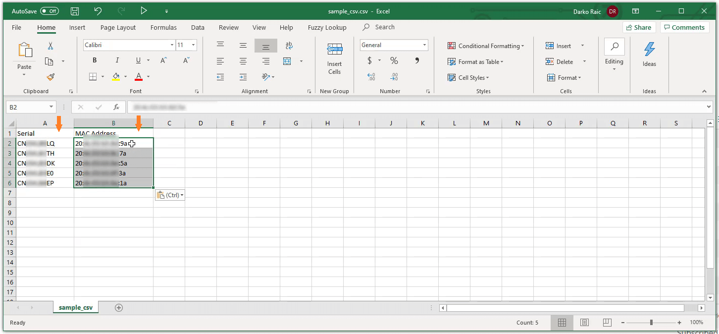Collapse the ribbon
The width and height of the screenshot is (719, 334).
point(704,91)
